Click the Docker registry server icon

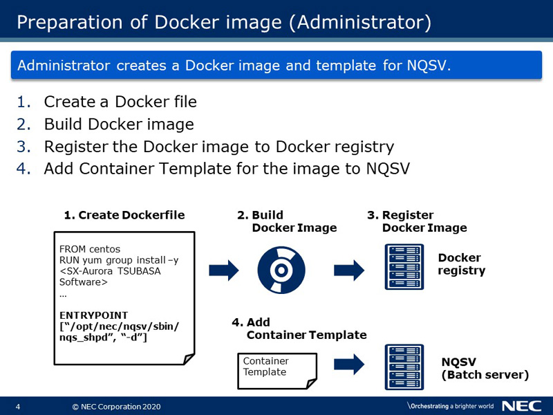pyautogui.click(x=404, y=267)
